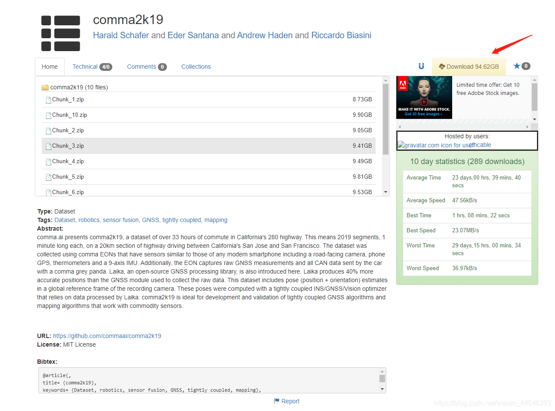The height and width of the screenshot is (411, 555).
Task: Click the Bibtex box scroll up arrow
Action: click(382, 371)
